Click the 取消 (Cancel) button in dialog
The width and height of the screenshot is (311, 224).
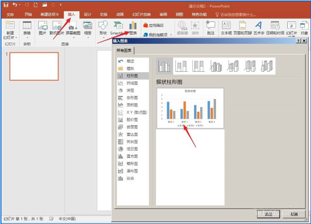point(293,214)
